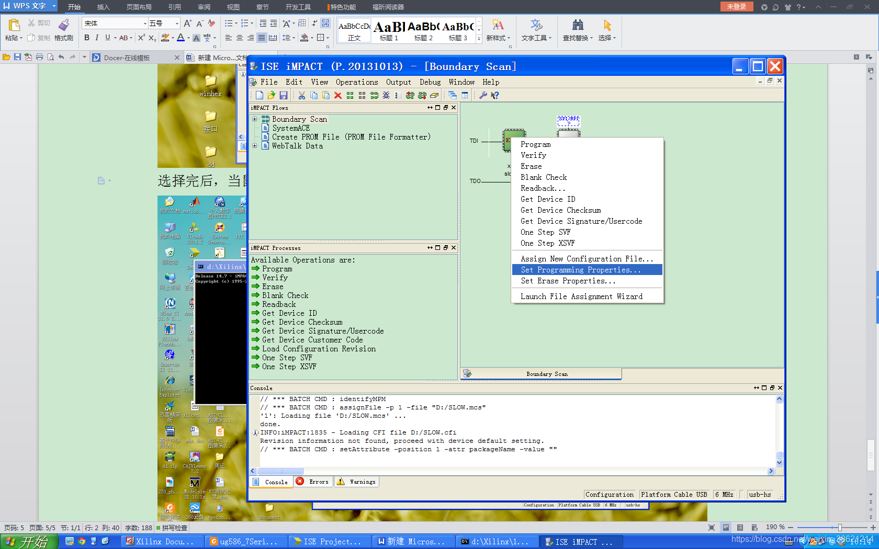
Task: Toggle align left in WPS
Action: click(x=229, y=38)
